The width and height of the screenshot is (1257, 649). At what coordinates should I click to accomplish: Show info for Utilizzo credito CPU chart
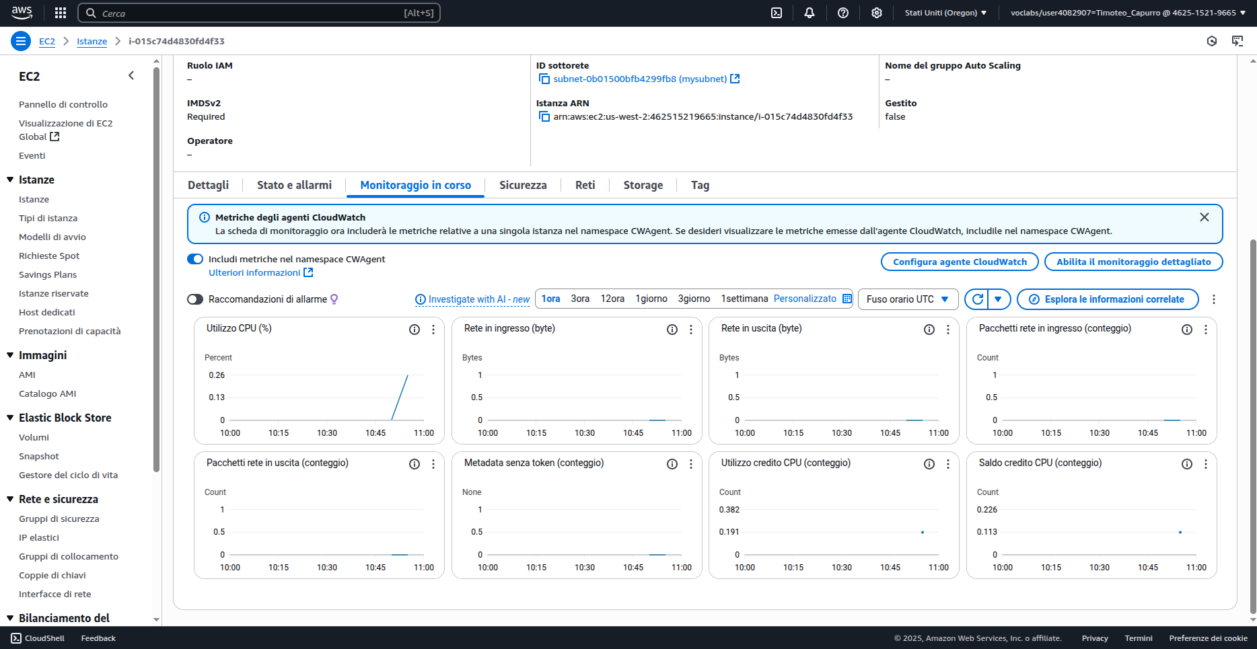[x=929, y=464]
